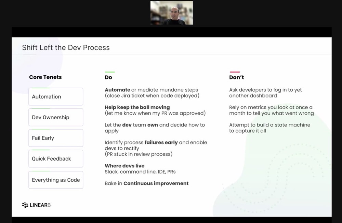Click 'Attempt to build a state machine'
This screenshot has width=342, height=223.
click(x=269, y=125)
